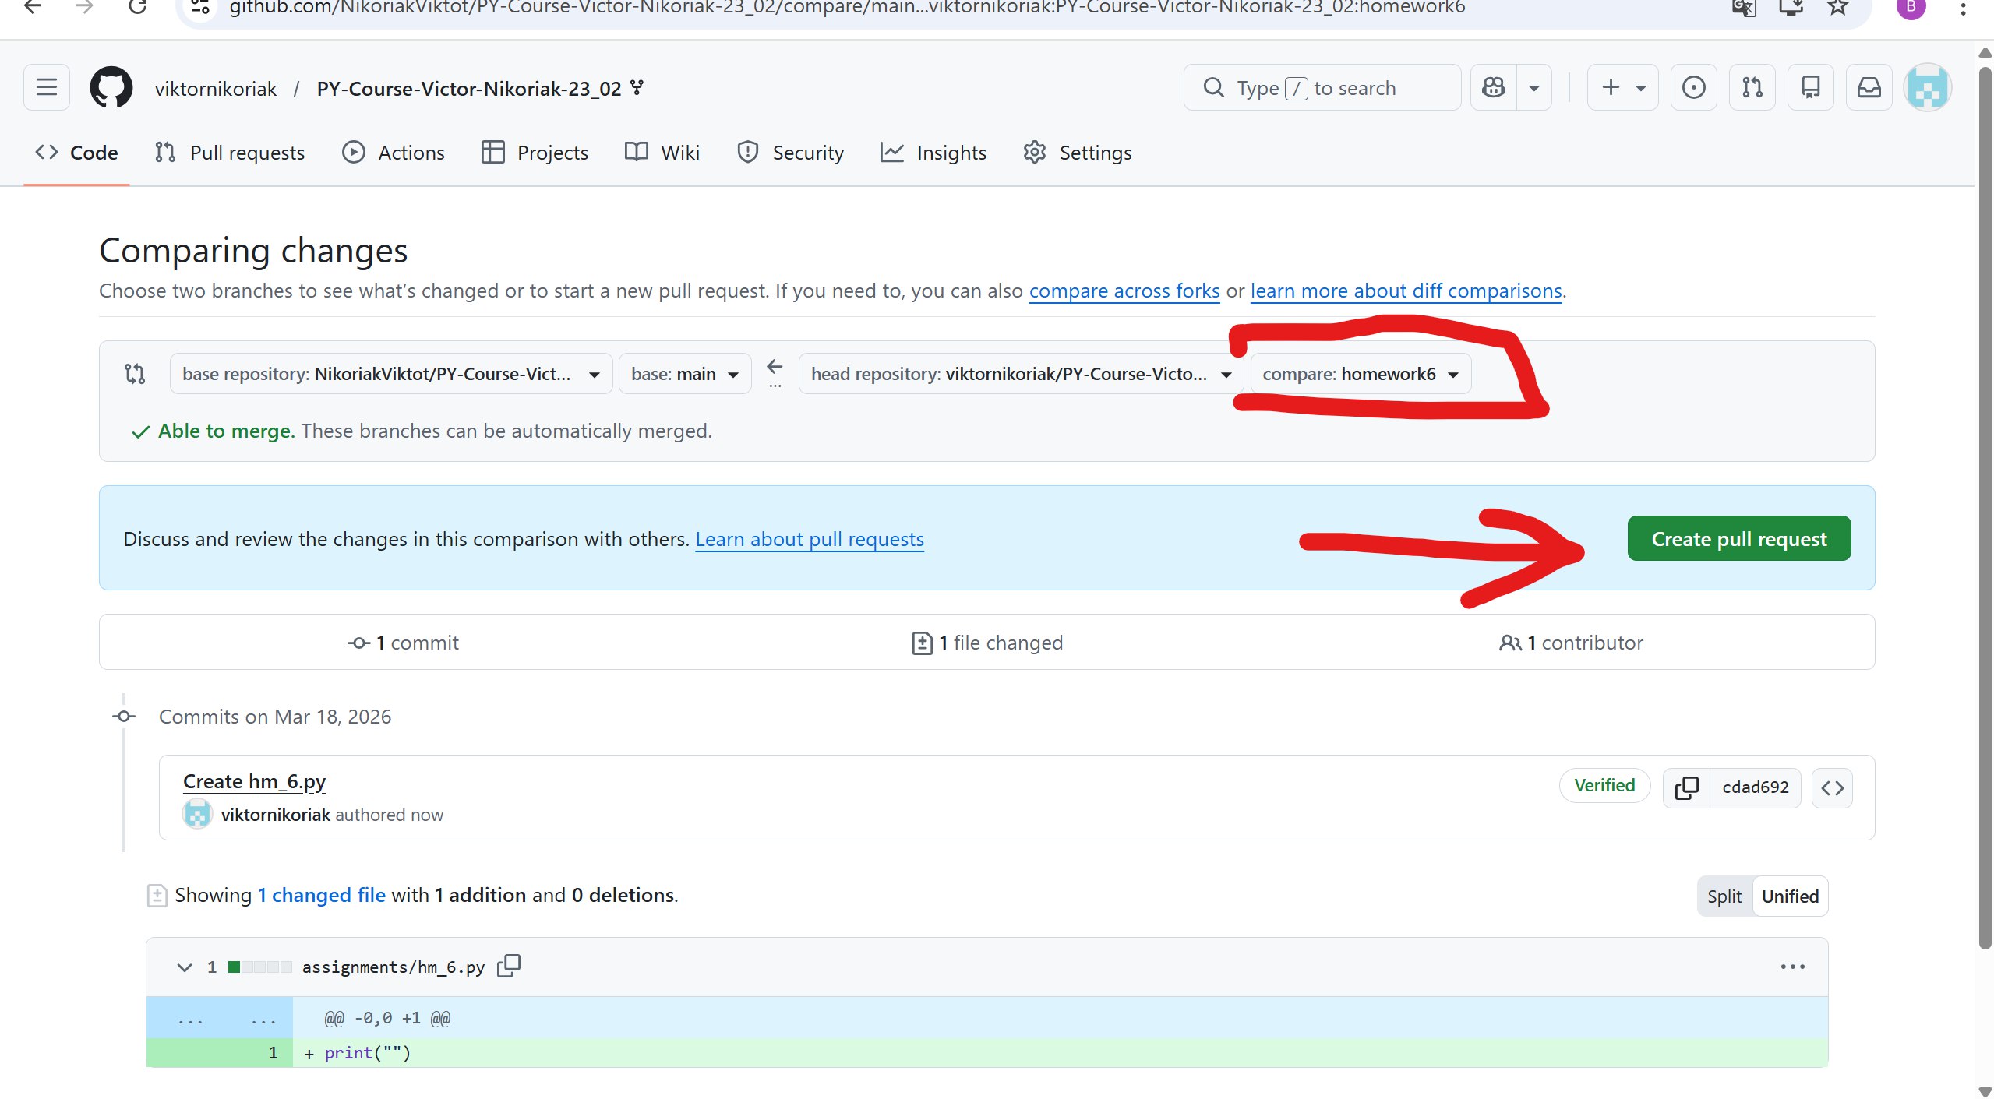Open the Copilot chat icon
This screenshot has width=1994, height=1099.
coord(1493,87)
